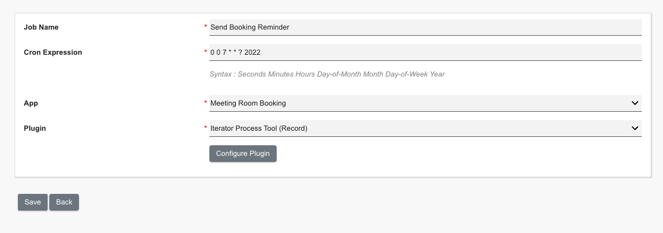Click the App field label

(x=31, y=103)
